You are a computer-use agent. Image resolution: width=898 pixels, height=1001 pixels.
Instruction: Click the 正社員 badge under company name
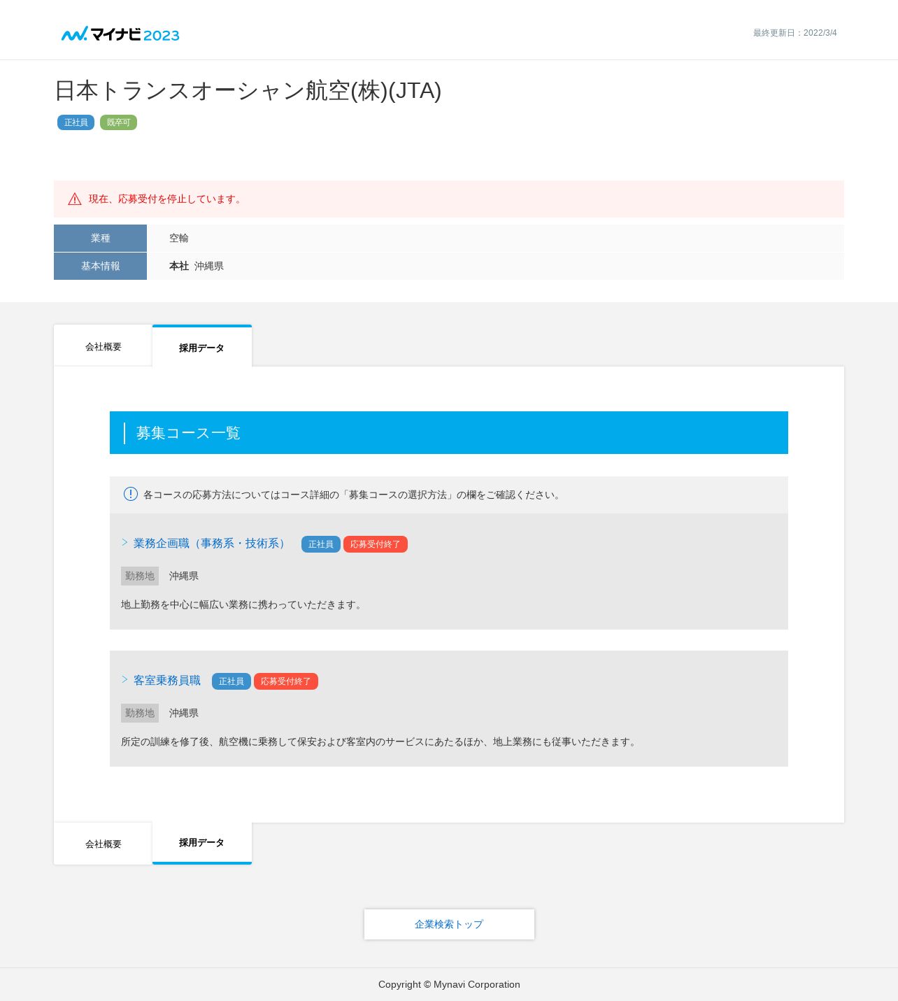click(x=76, y=122)
